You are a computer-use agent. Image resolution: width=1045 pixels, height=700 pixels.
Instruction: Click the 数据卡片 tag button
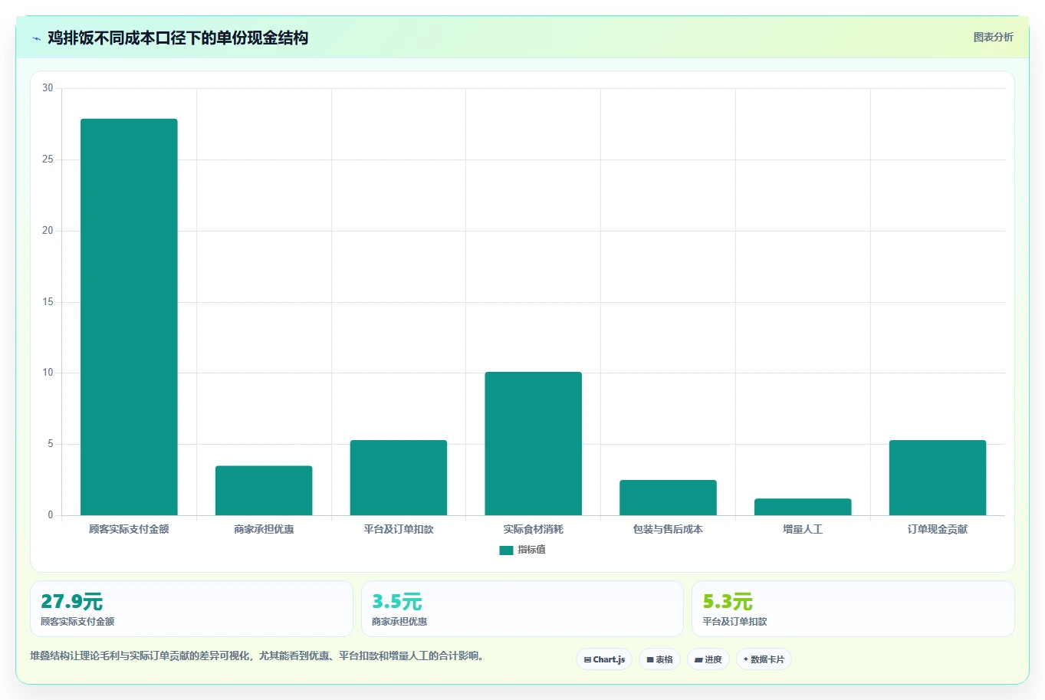(x=764, y=659)
